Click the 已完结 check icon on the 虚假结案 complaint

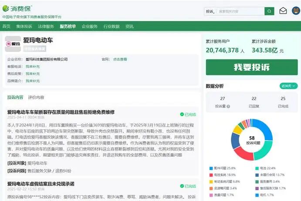[182, 186]
